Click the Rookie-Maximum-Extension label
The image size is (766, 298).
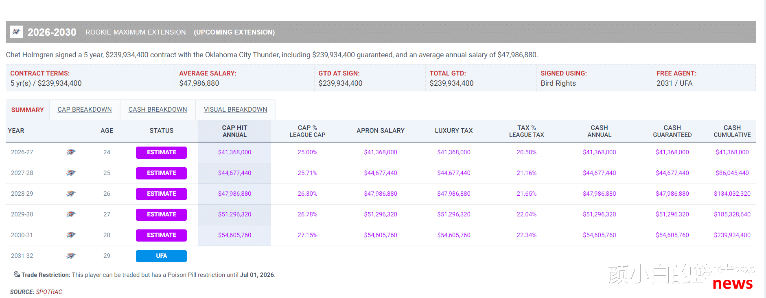click(x=136, y=32)
